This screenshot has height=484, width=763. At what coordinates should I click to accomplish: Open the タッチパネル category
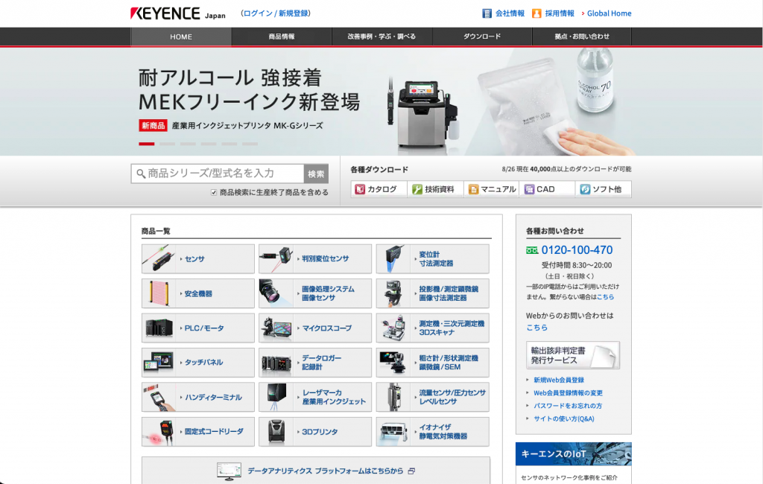[x=198, y=363]
